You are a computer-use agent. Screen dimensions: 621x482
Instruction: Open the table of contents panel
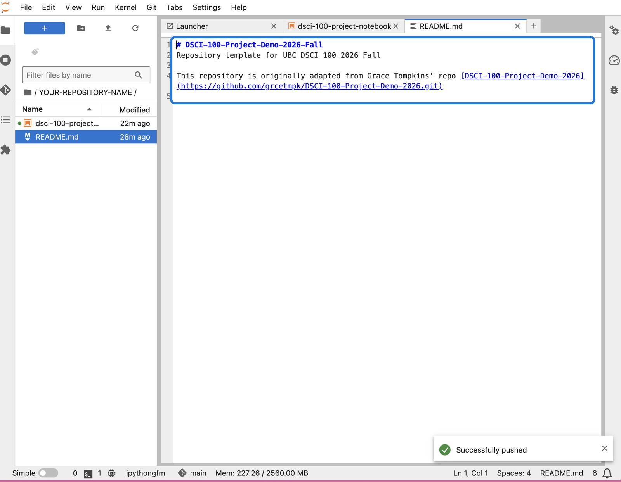(x=5, y=120)
